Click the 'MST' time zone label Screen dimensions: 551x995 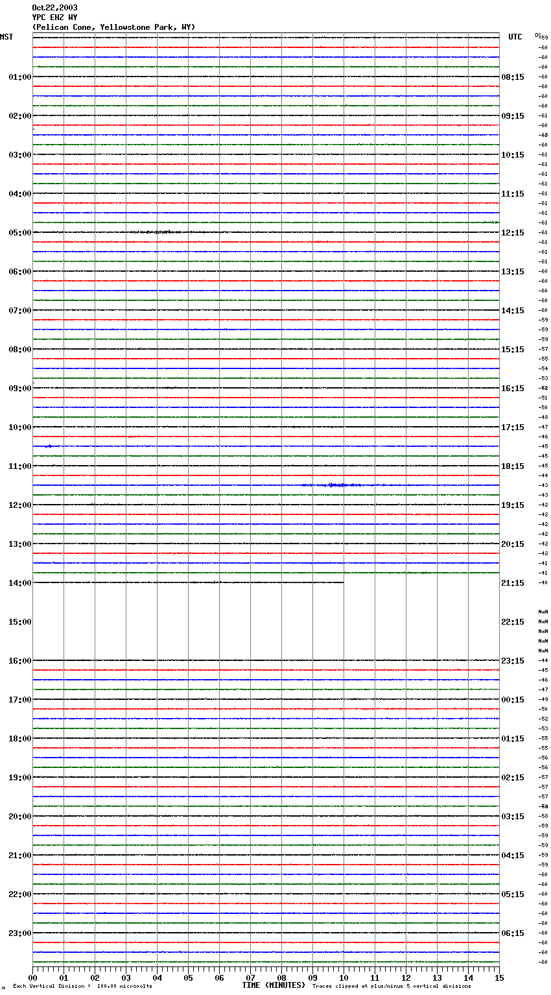point(6,37)
